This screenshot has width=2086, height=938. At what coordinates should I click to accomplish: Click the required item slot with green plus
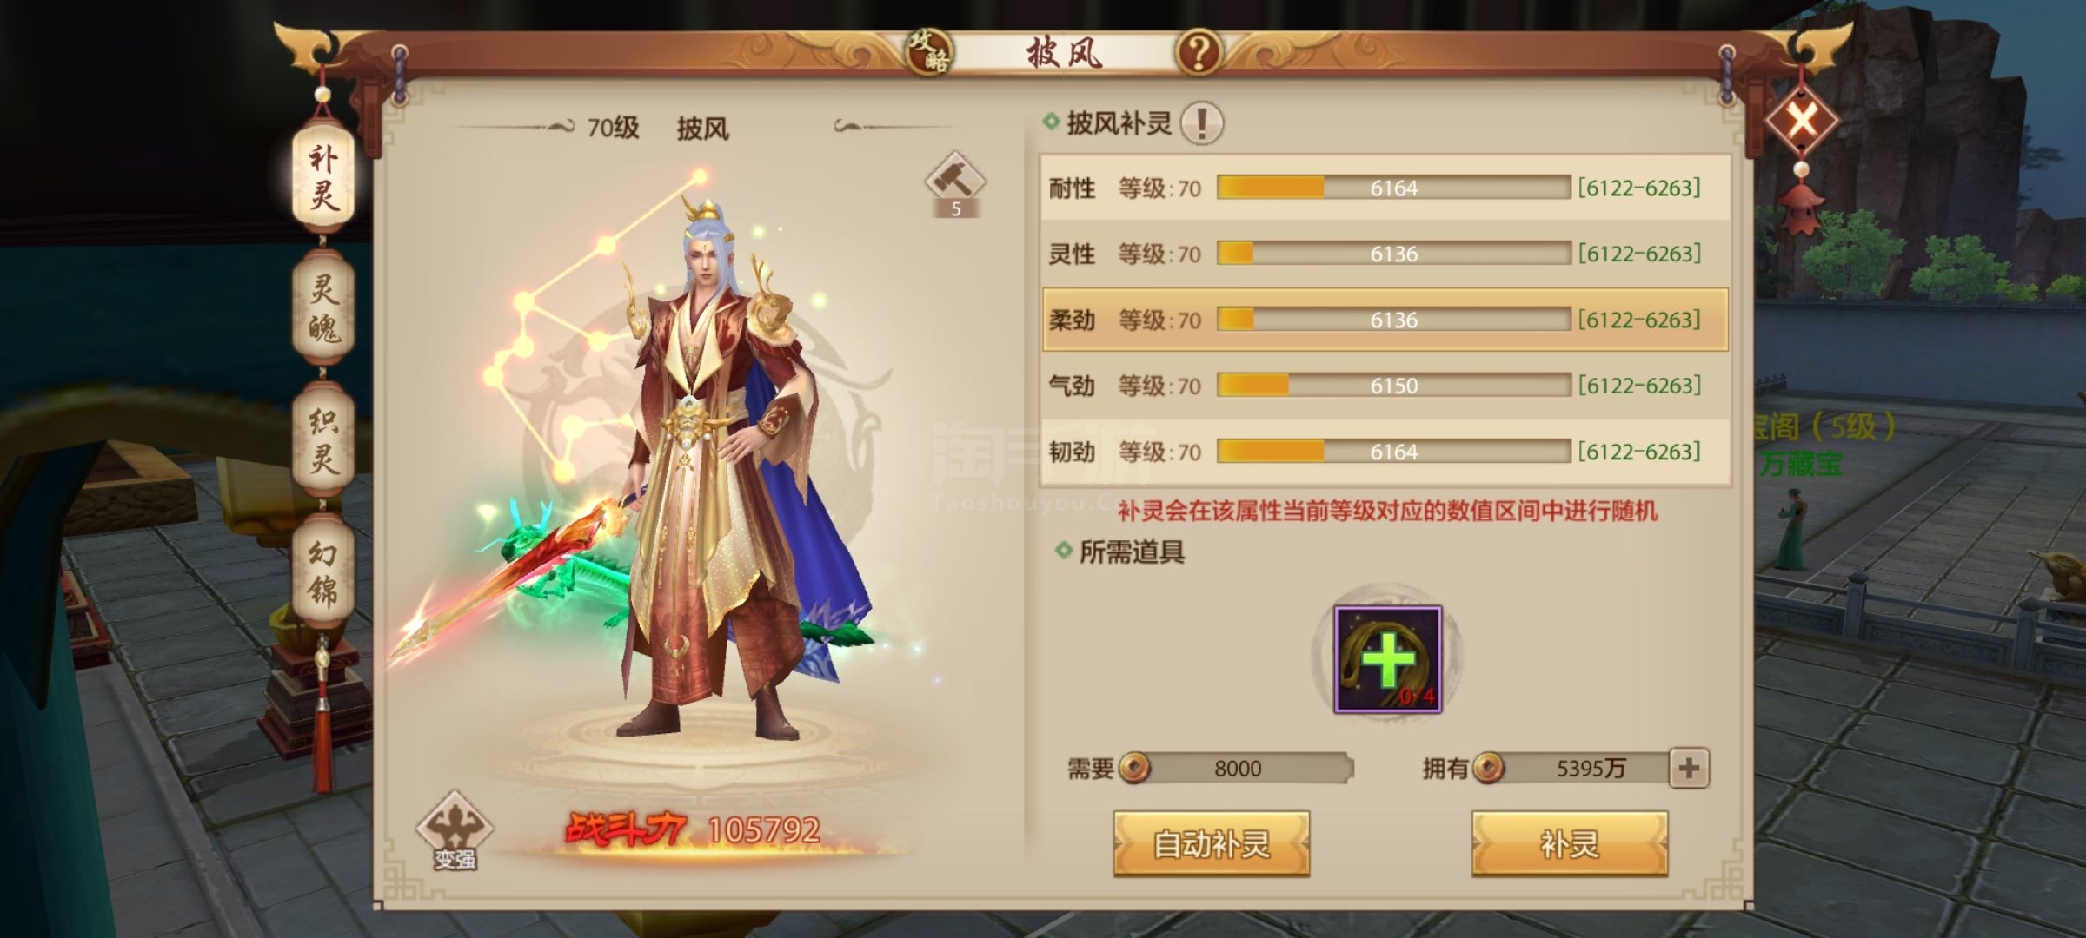click(x=1388, y=659)
